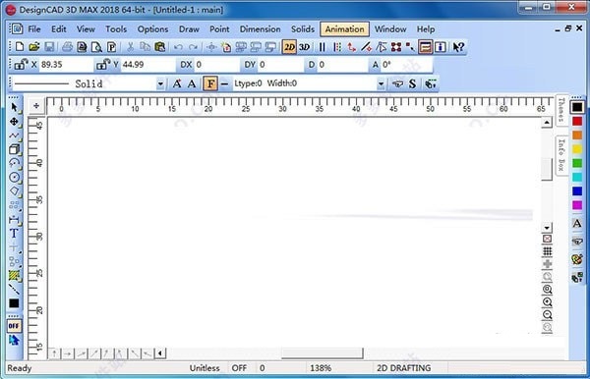Screen dimensions: 590x379
Task: Pick the blue color swatch
Action: click(577, 191)
